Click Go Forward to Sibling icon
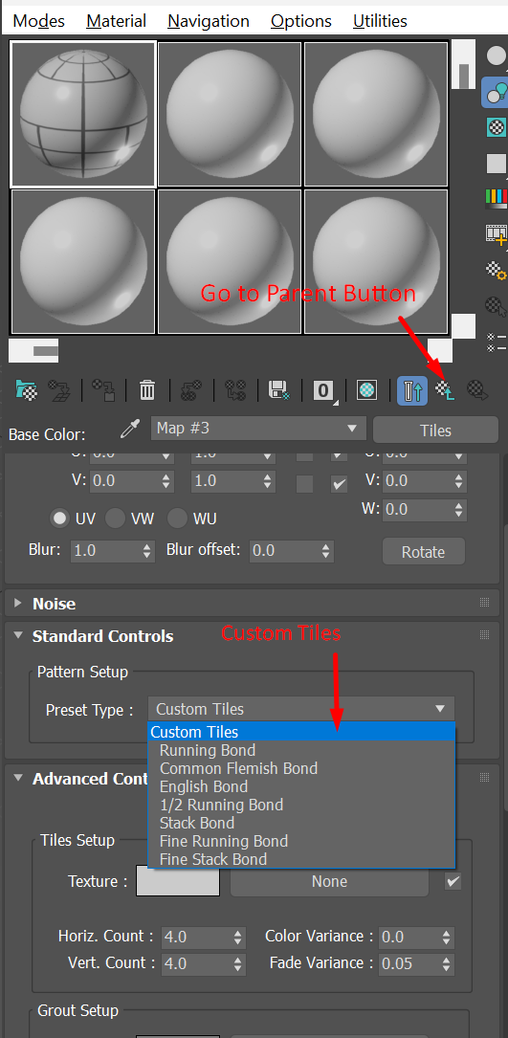The image size is (508, 1038). 476,390
